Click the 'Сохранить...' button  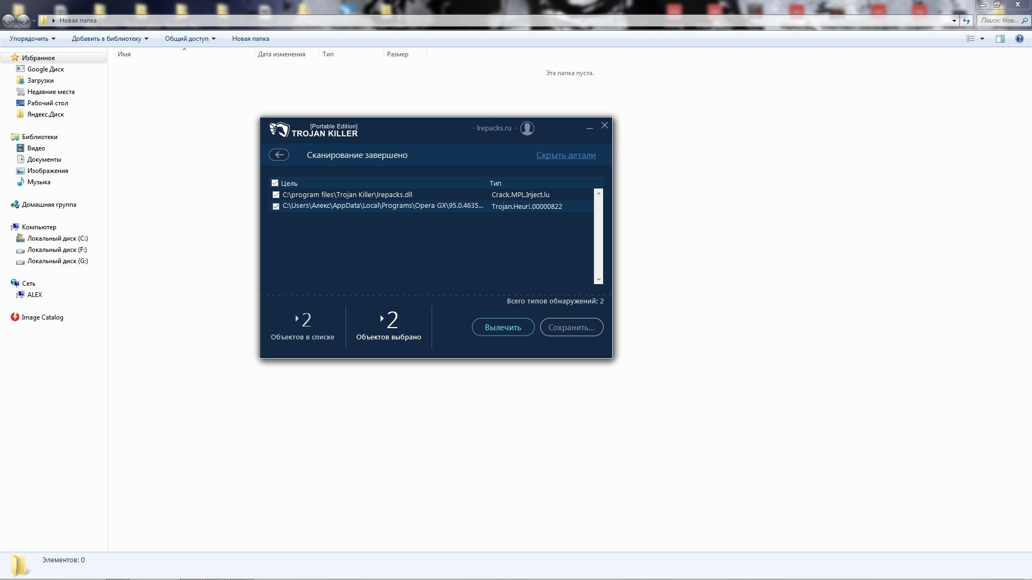pyautogui.click(x=571, y=327)
